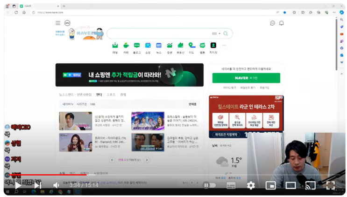Select the 엔터 tab in news section
The image size is (347, 197).
tap(99, 95)
